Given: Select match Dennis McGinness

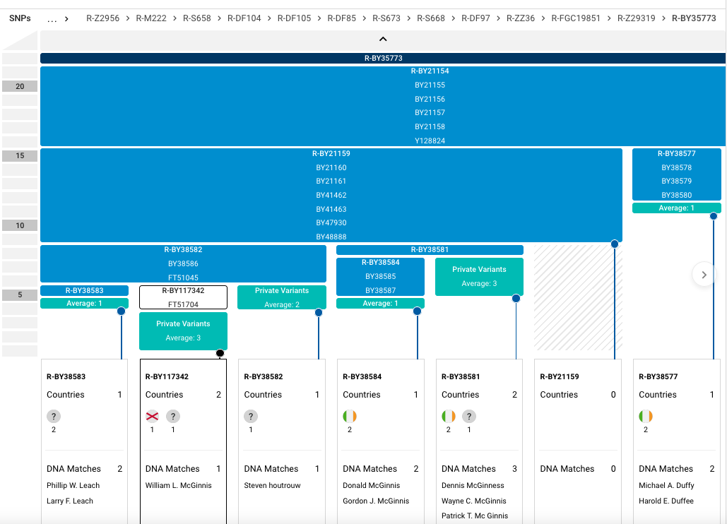Looking at the screenshot, I should (x=473, y=486).
